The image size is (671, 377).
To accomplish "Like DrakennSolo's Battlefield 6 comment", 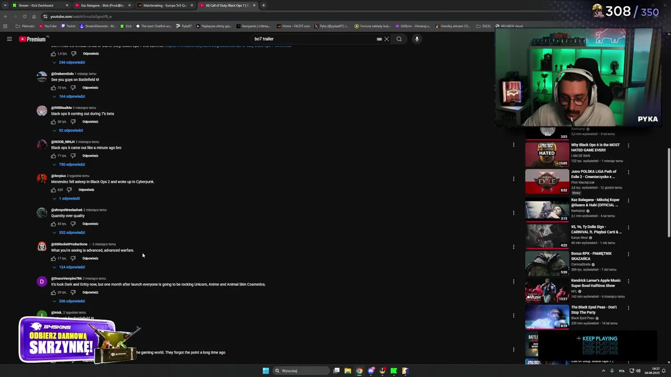I will (x=53, y=87).
